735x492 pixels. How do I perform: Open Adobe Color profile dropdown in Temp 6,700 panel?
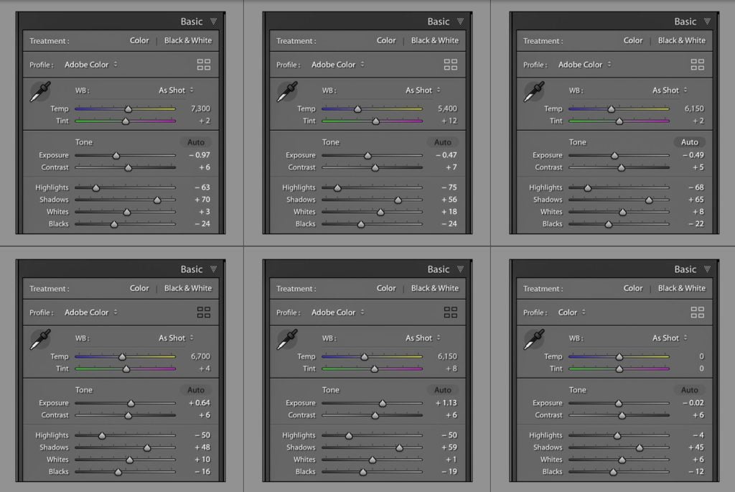point(91,312)
